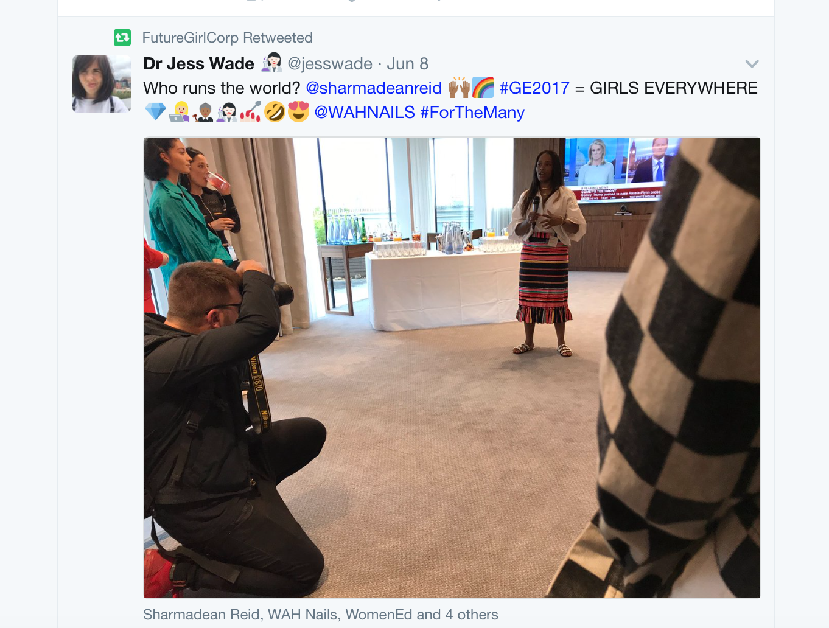Click the @jesswade username handle
The width and height of the screenshot is (829, 628).
point(330,64)
